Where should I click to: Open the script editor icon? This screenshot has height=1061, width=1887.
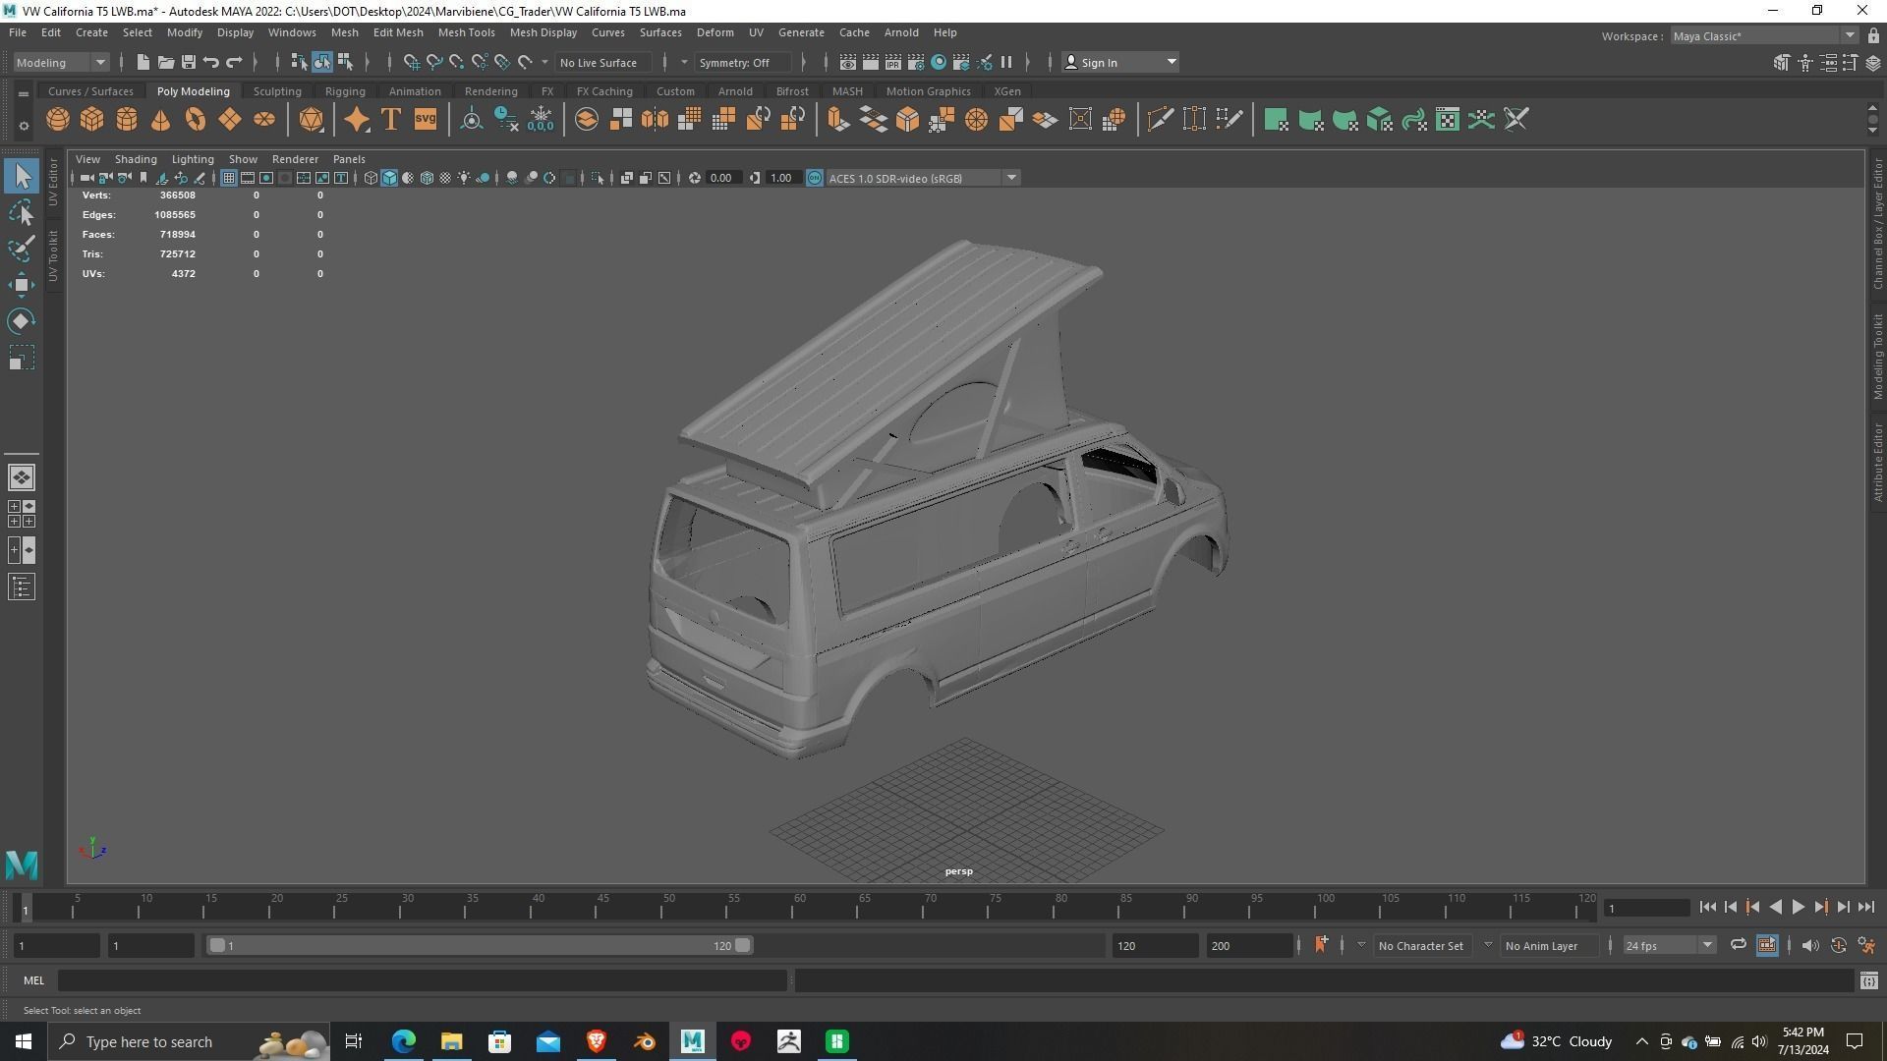(x=1868, y=980)
